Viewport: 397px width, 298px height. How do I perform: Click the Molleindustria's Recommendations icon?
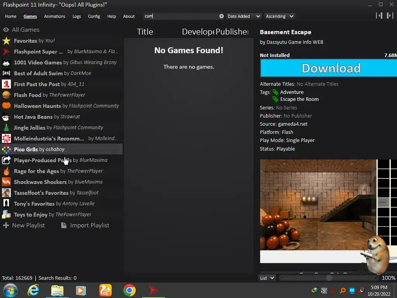click(x=6, y=139)
